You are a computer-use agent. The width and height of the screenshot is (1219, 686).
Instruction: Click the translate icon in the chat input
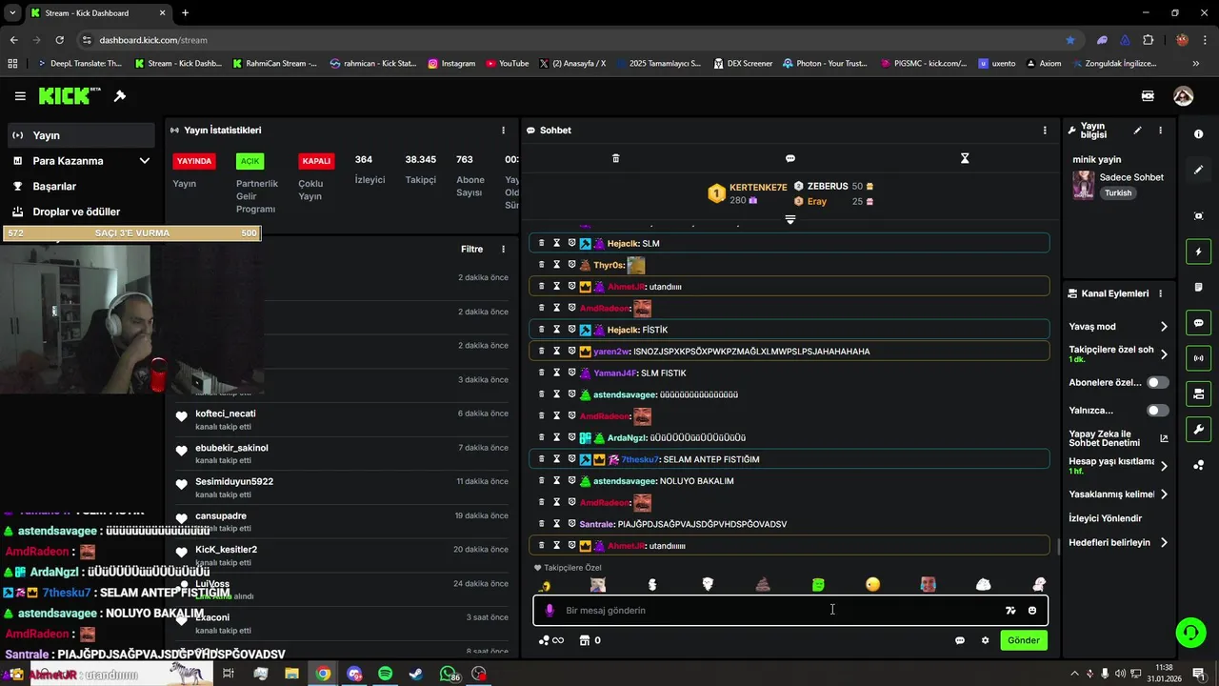1010,611
